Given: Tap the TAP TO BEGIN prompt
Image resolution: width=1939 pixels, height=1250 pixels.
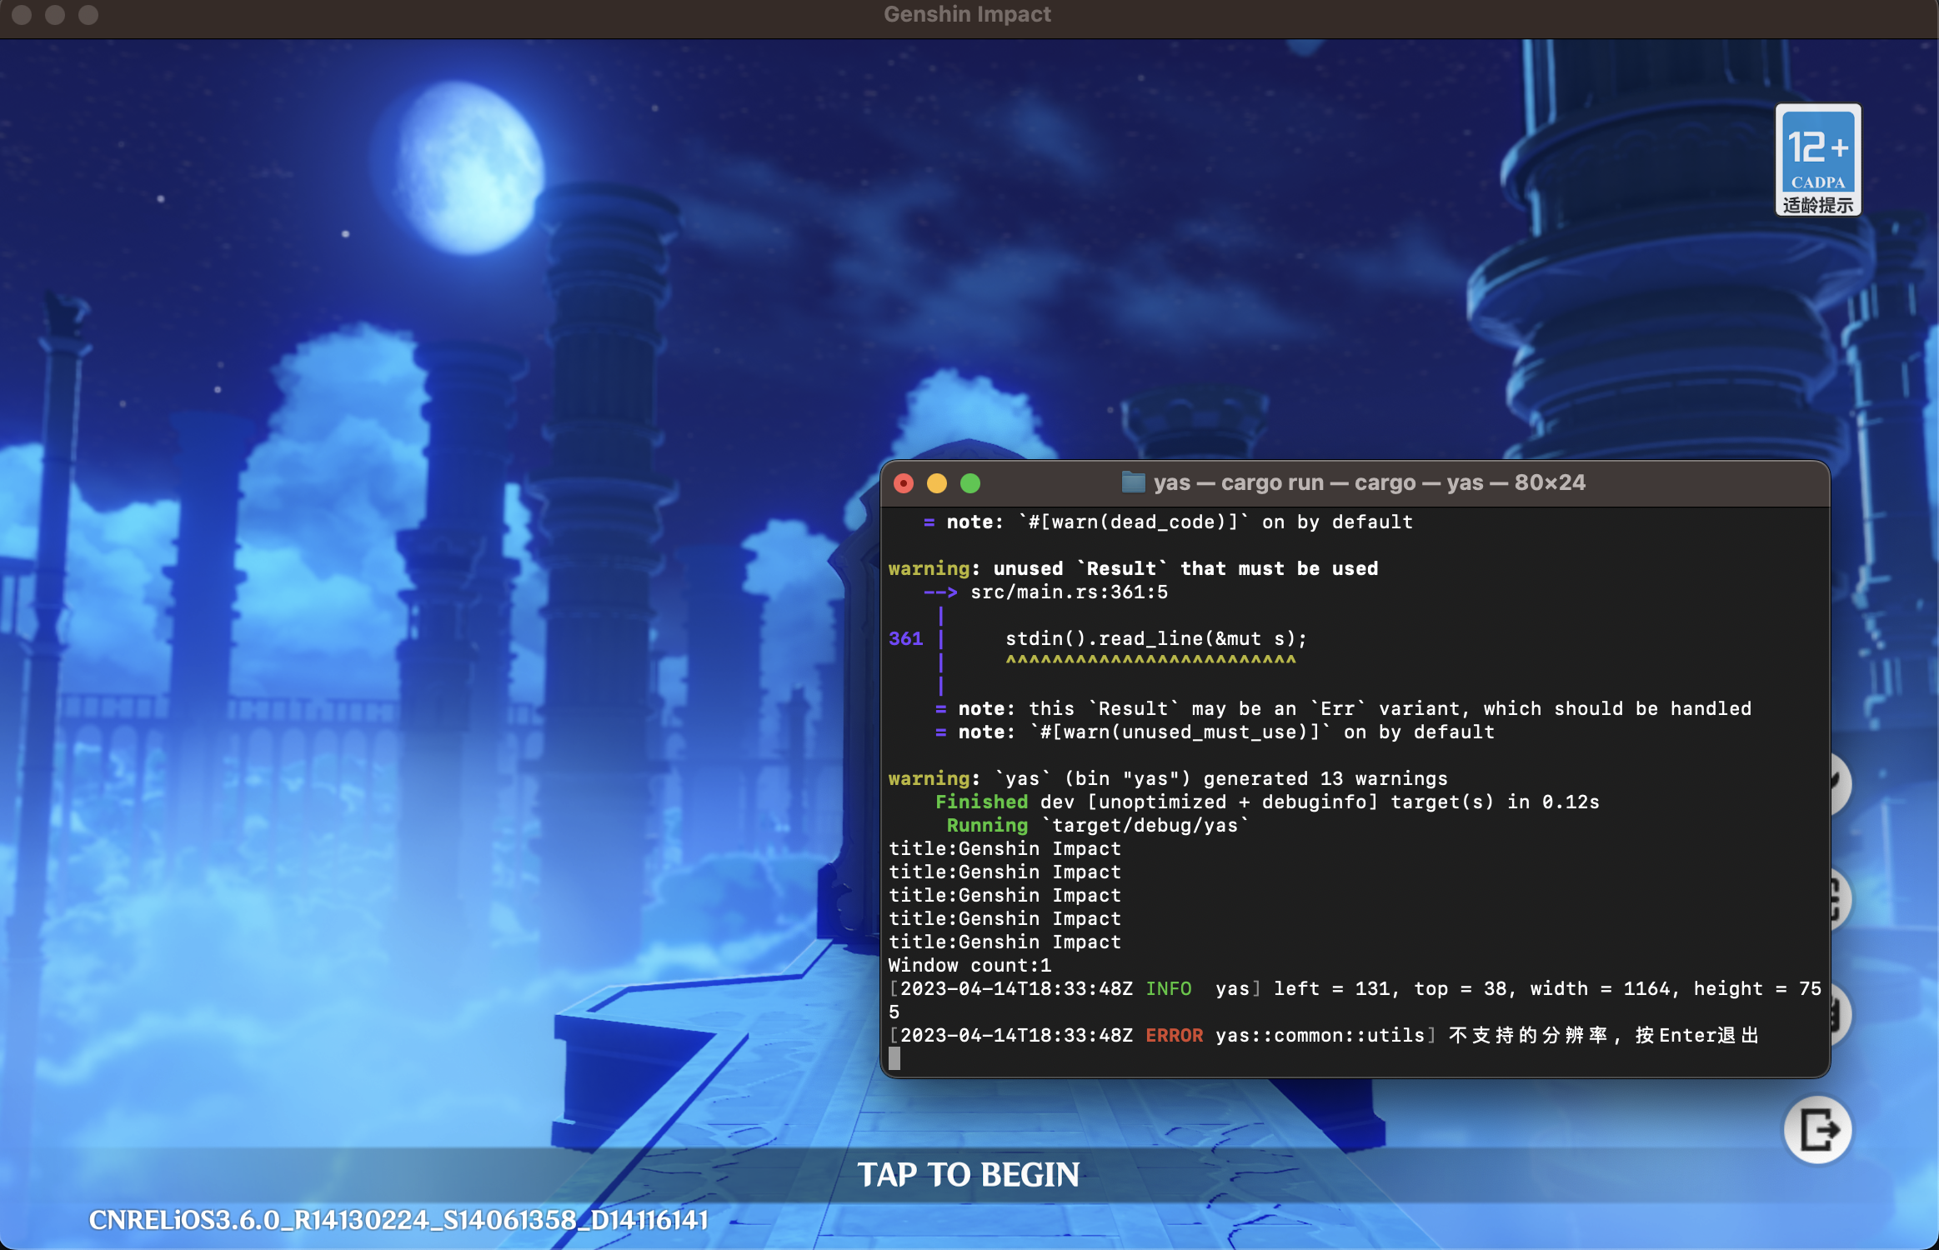Looking at the screenshot, I should (x=969, y=1175).
